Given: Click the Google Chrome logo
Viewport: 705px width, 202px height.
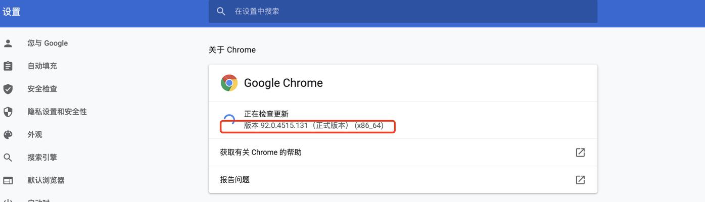Looking at the screenshot, I should click(x=229, y=83).
